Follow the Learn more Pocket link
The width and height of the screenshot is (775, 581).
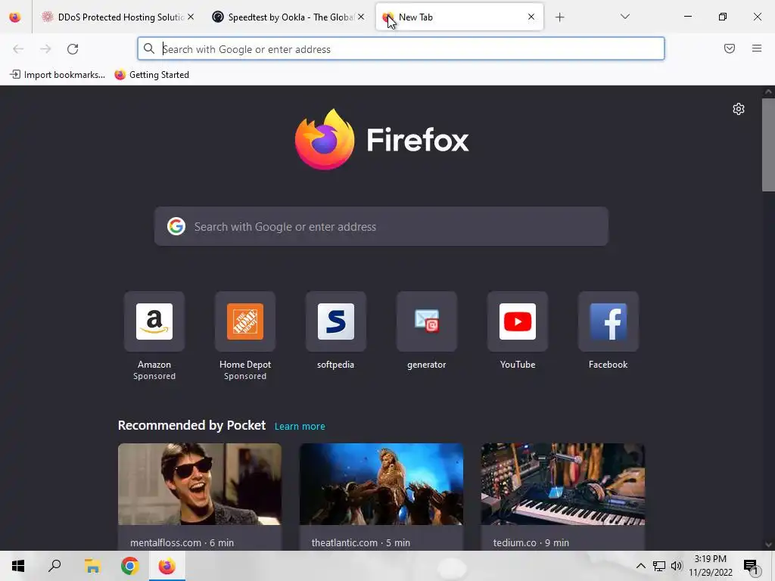300,427
